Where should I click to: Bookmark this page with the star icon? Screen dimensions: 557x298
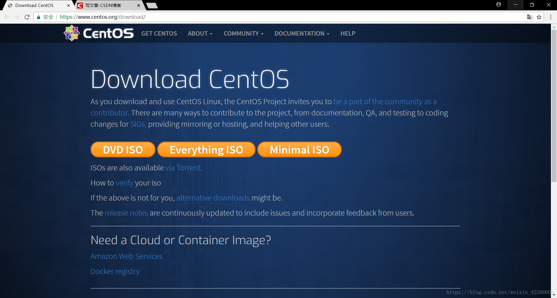coord(539,17)
